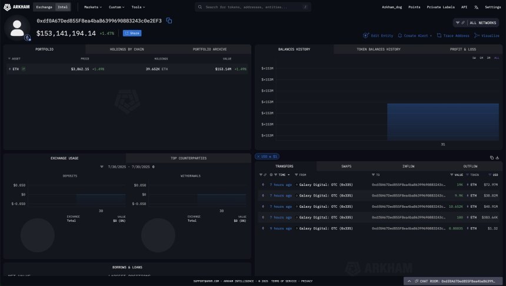Copy the transfers table with the copy icon

click(x=491, y=157)
